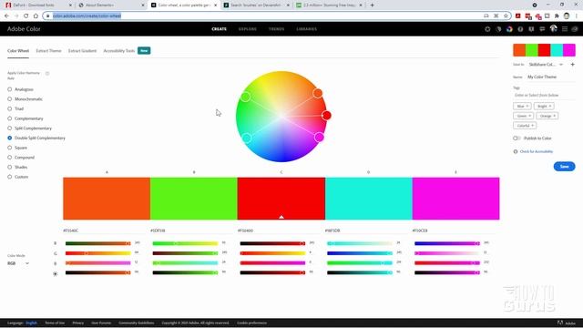This screenshot has height=328, width=583.
Task: Switch to the Color Wheel tab
Action: point(18,51)
